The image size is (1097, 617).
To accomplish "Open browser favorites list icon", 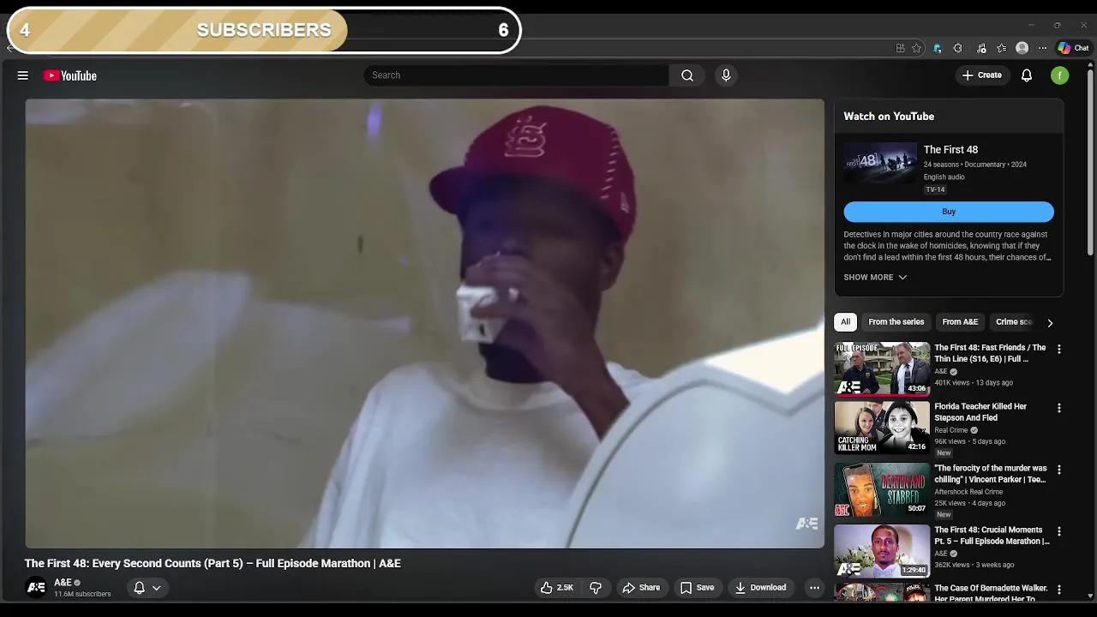I will [x=1001, y=48].
